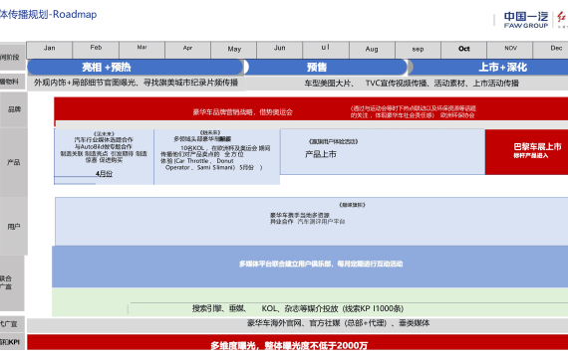Screen dimensions: 568x358
Task: Click the May month header cell
Action: click(234, 50)
